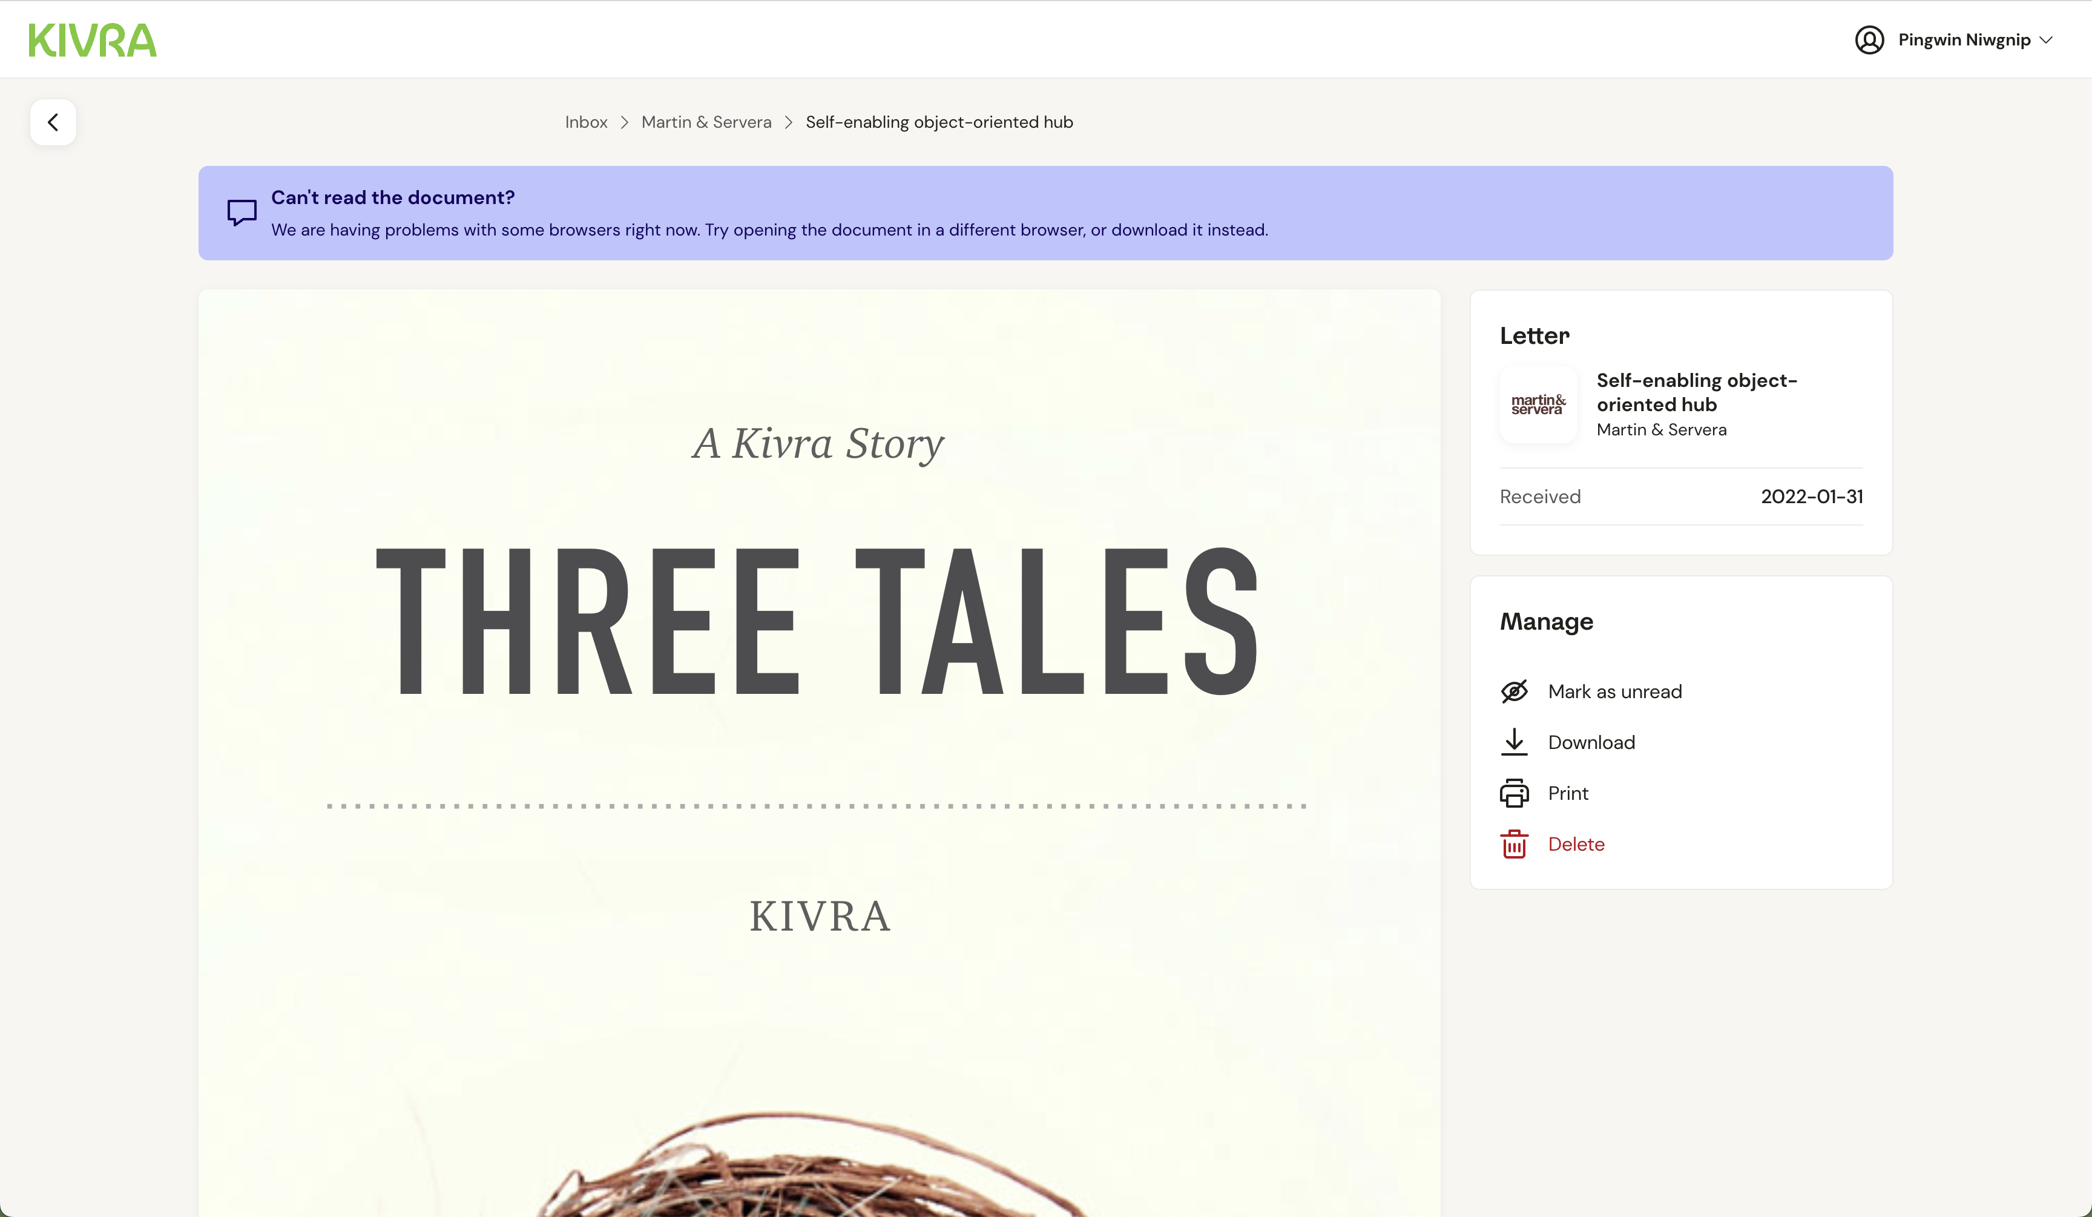Click the Martin & Servera sender logo
2092x1217 pixels.
[x=1538, y=404]
